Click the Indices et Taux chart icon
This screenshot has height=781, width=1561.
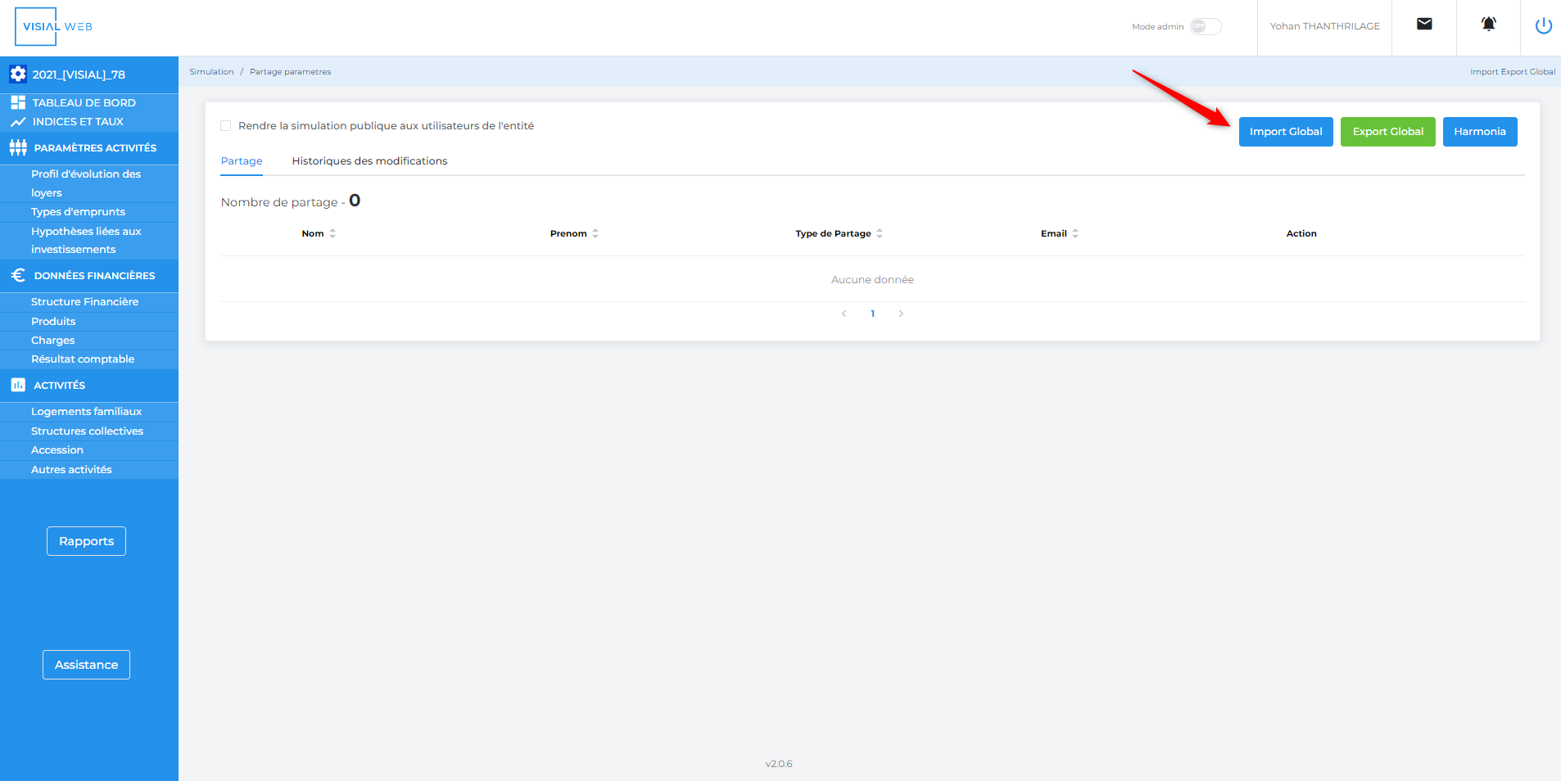pos(18,121)
